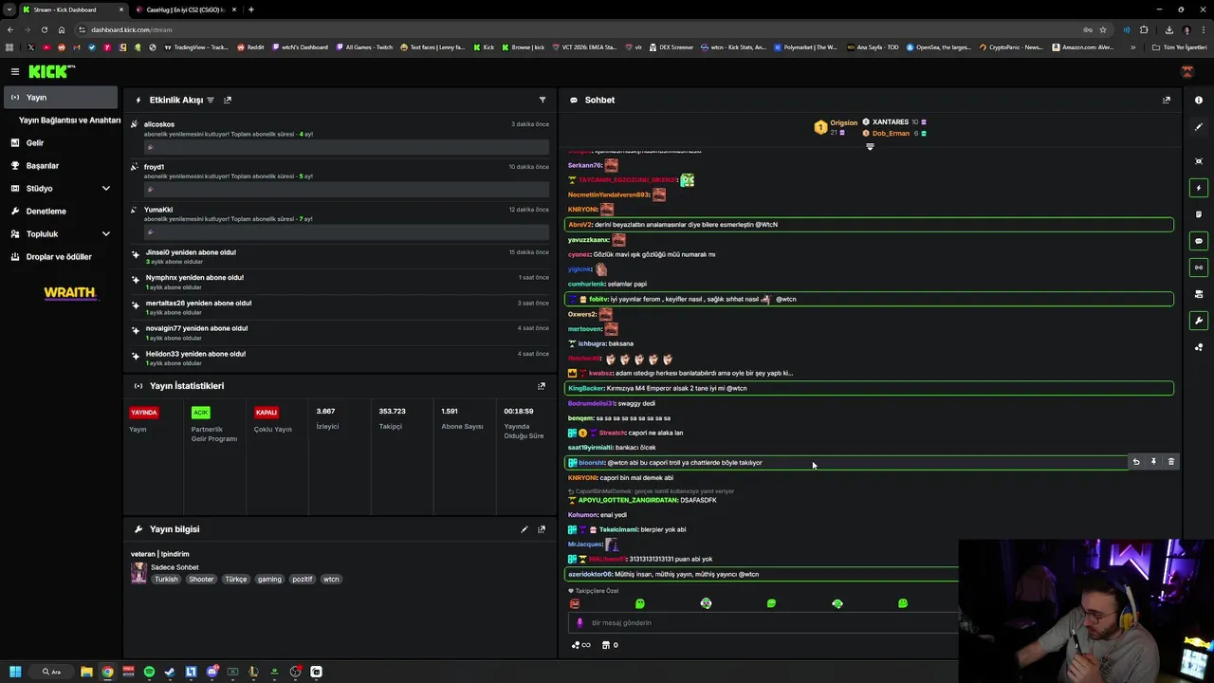Open the channel points icon below chat input
Screen dimensions: 1214x683
click(x=579, y=645)
